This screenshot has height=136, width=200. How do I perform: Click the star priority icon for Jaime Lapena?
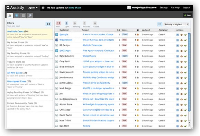[138, 83]
